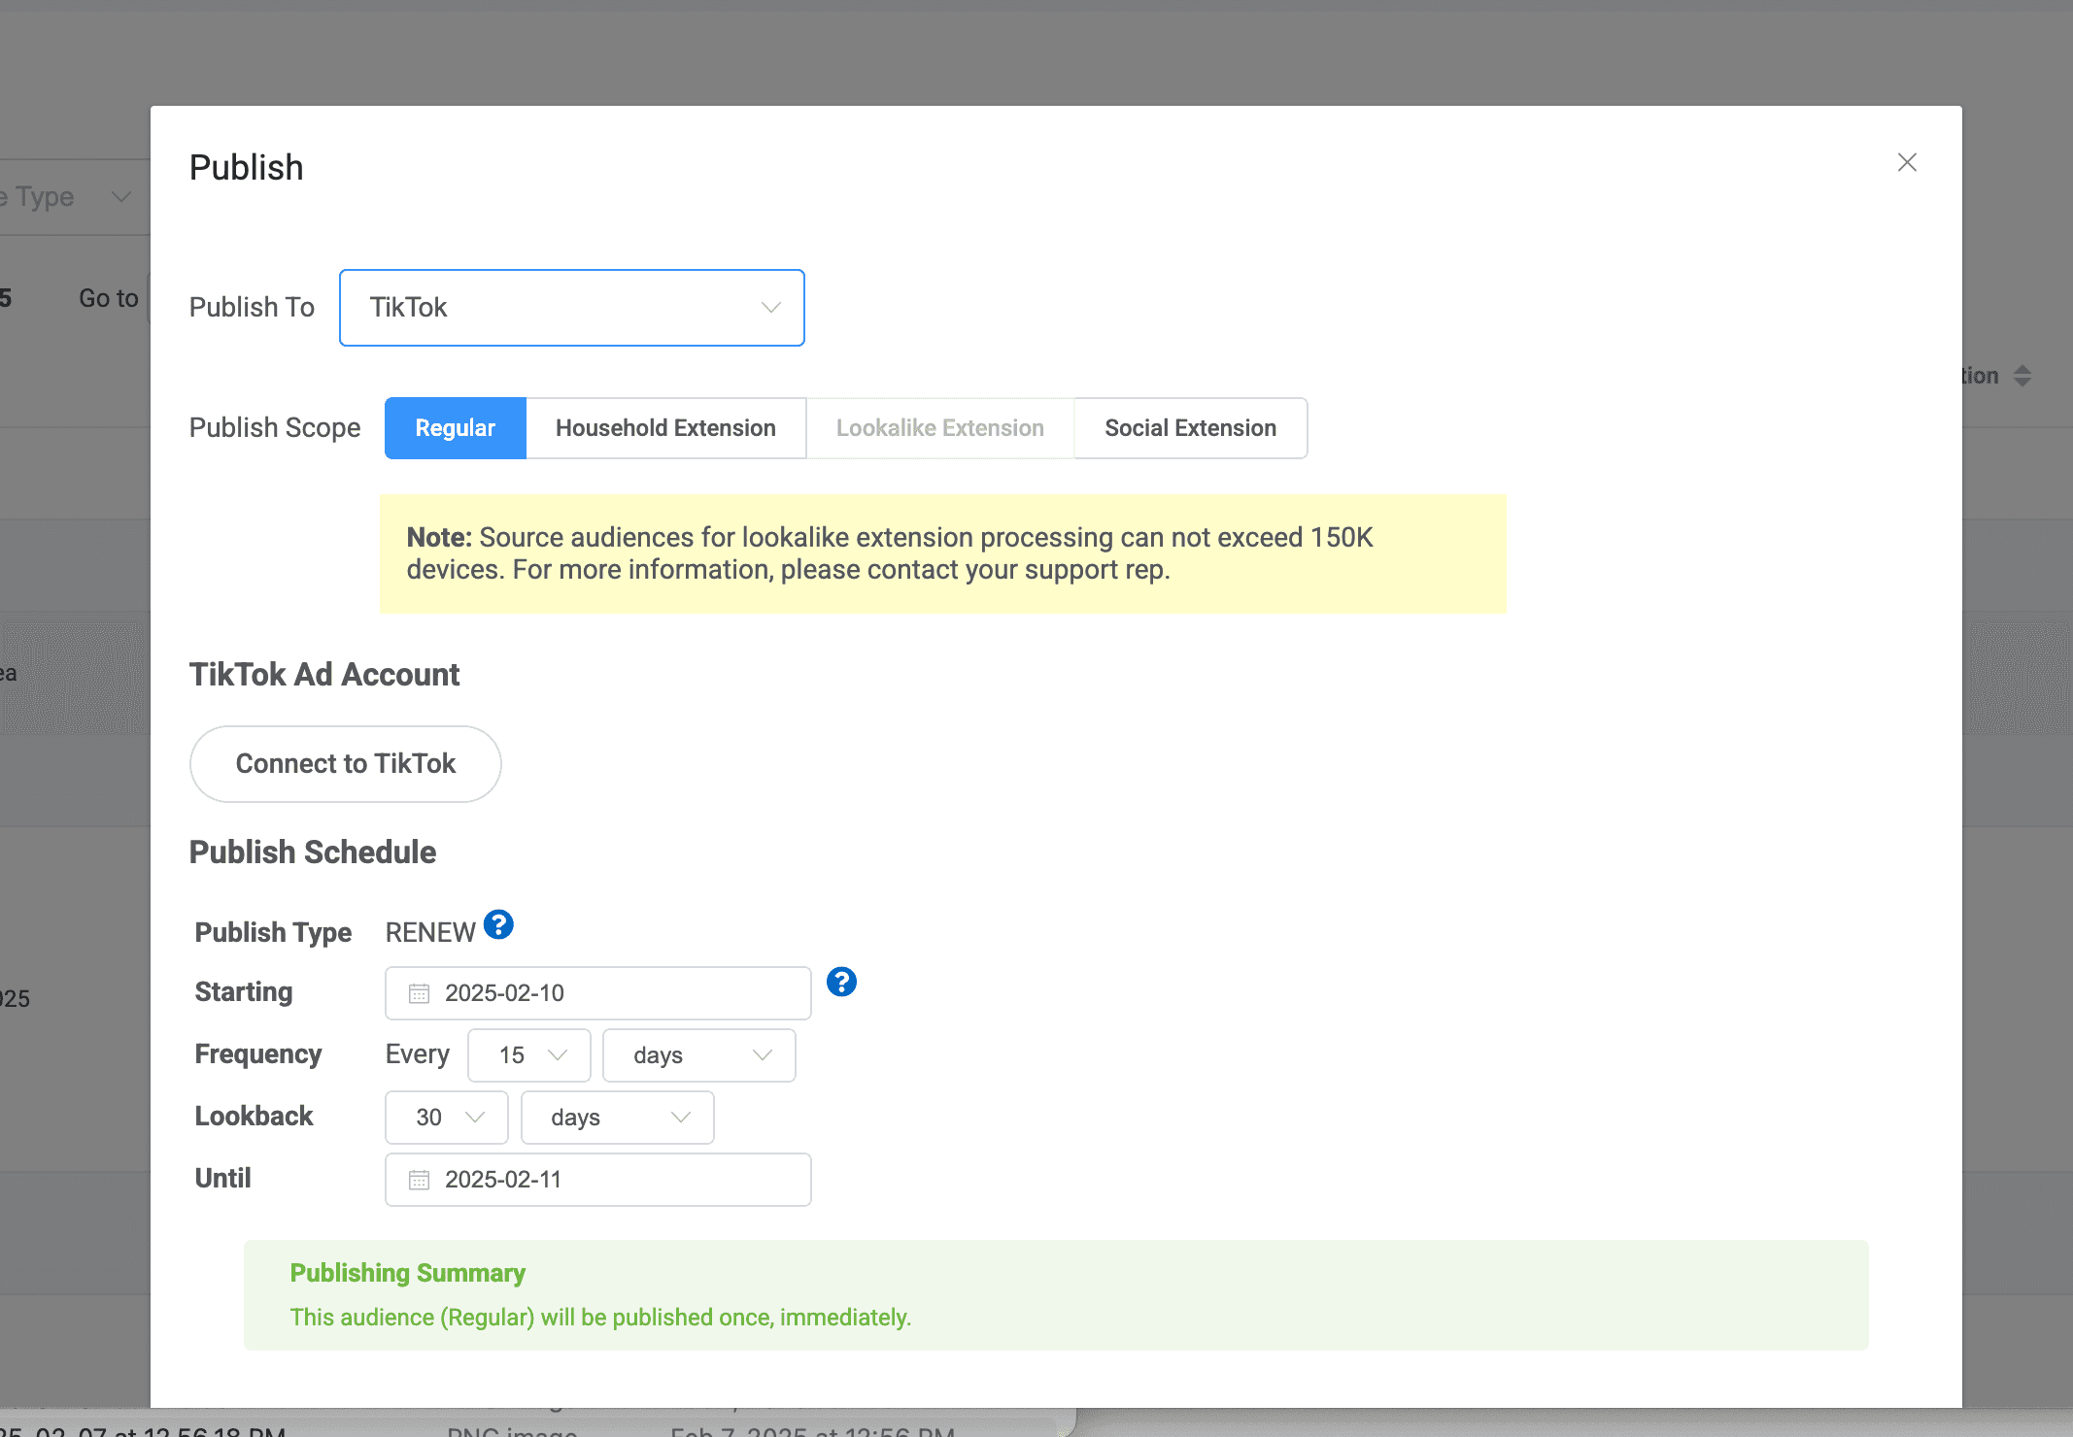The width and height of the screenshot is (2073, 1437).
Task: Select the Regular publish scope
Action: (x=455, y=428)
